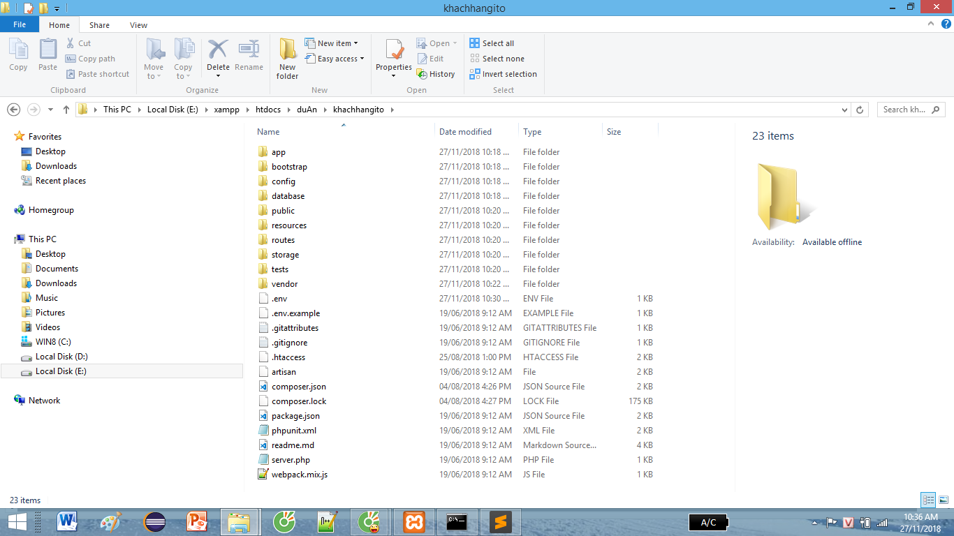Open XAMPP from the taskbar
The height and width of the screenshot is (536, 954).
(414, 522)
